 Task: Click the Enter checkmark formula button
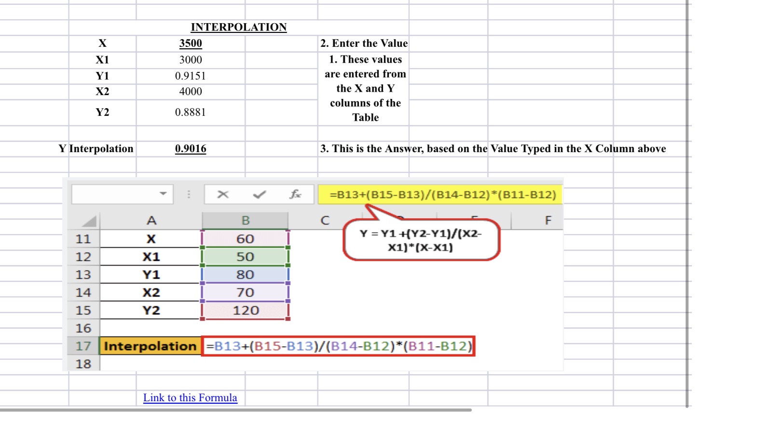(259, 194)
